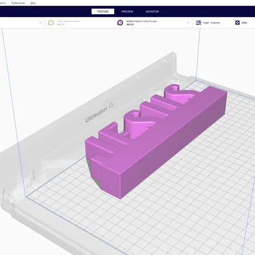Screen dimensions: 255x255
Task: Click the Matterhackers purple material name
Action: [142, 21]
